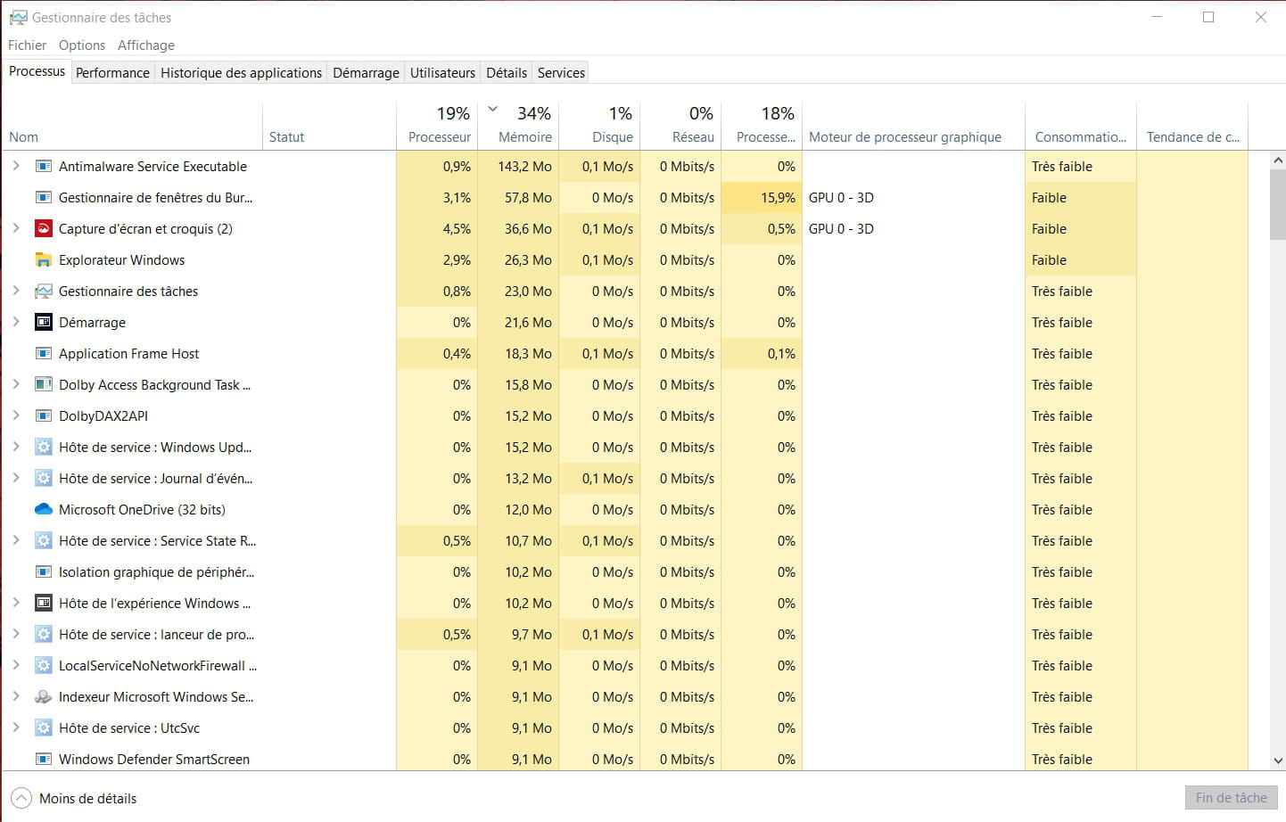
Task: Click the GPU 0 - 3D cell for Capture d'écran
Action: (x=913, y=229)
